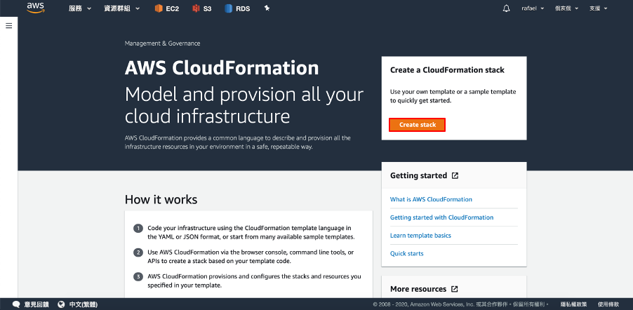Screen dimensions: 633x310
Task: Click the Getting started heading
Action: click(418, 175)
